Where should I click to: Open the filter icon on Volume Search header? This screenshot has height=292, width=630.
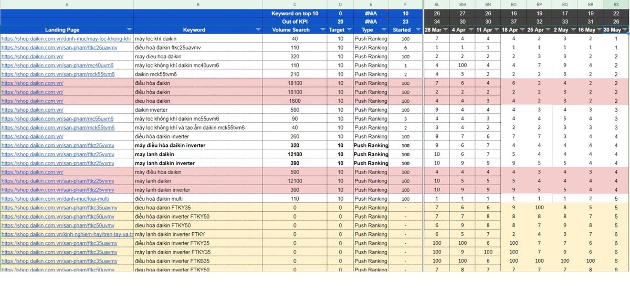pos(322,30)
